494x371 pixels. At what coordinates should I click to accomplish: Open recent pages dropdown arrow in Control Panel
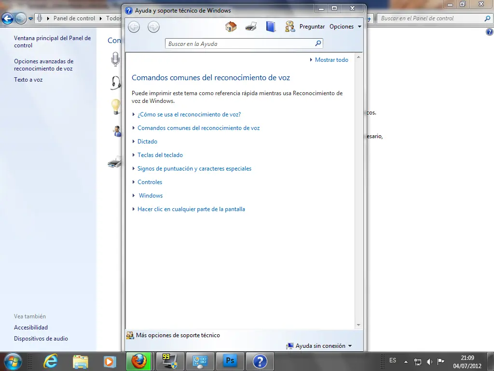click(x=30, y=19)
